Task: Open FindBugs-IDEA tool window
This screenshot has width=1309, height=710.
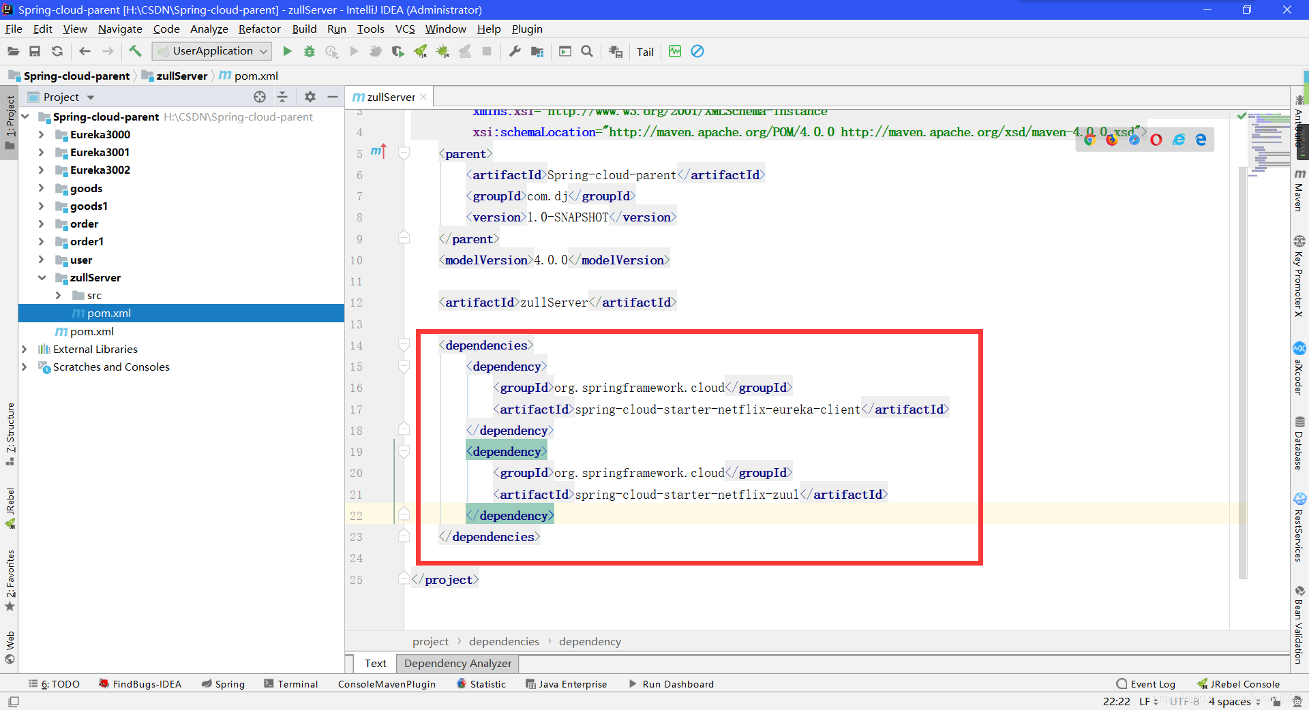Action: (140, 684)
